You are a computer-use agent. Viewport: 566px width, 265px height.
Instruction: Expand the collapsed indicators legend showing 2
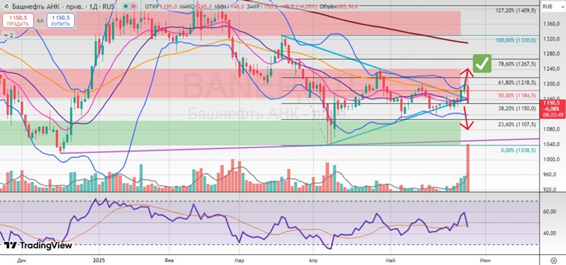(8, 35)
